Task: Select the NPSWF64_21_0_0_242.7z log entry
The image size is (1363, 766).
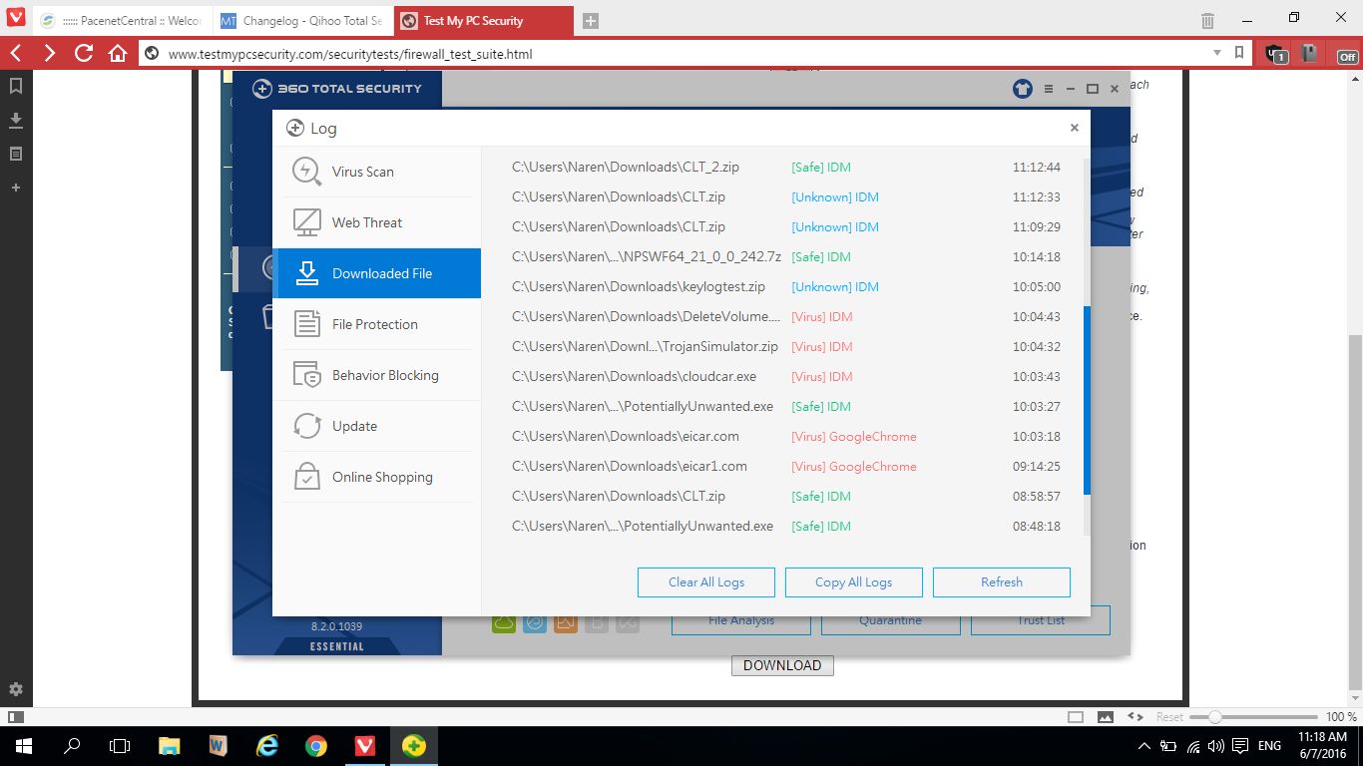Action: (786, 257)
